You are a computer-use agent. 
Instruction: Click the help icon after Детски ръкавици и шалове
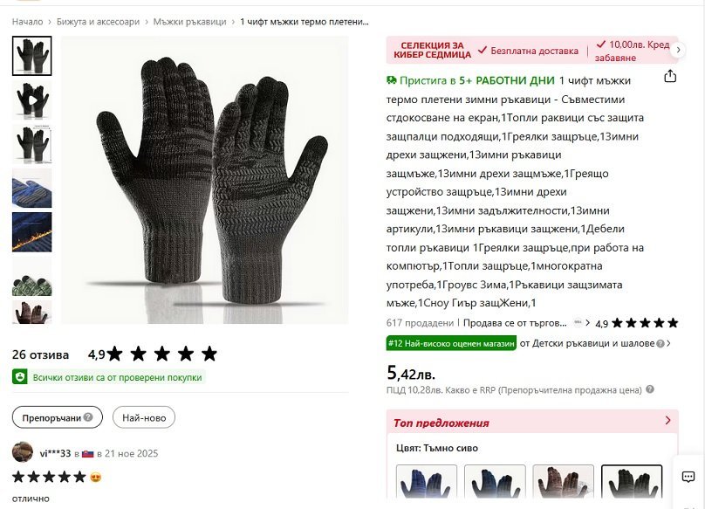[660, 343]
